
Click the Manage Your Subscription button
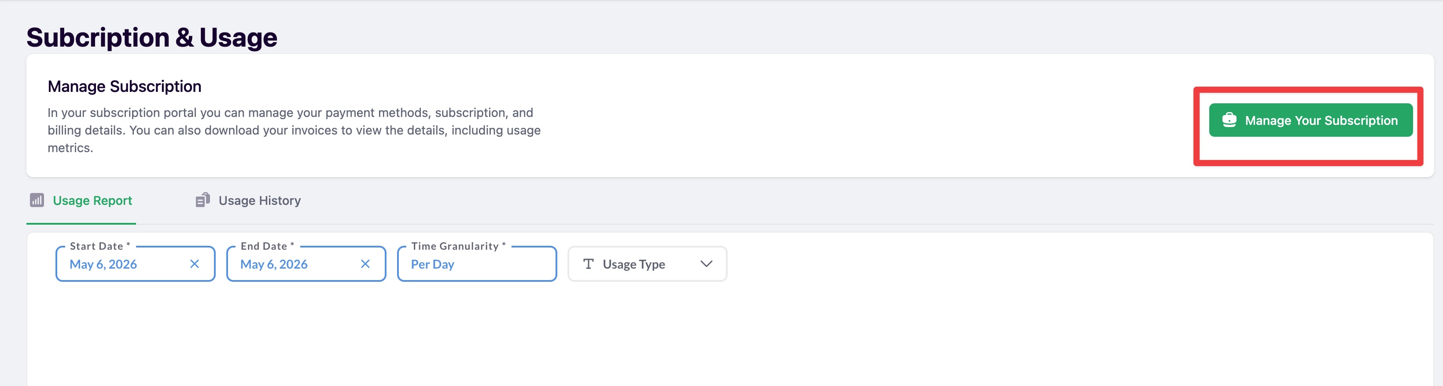coord(1310,120)
